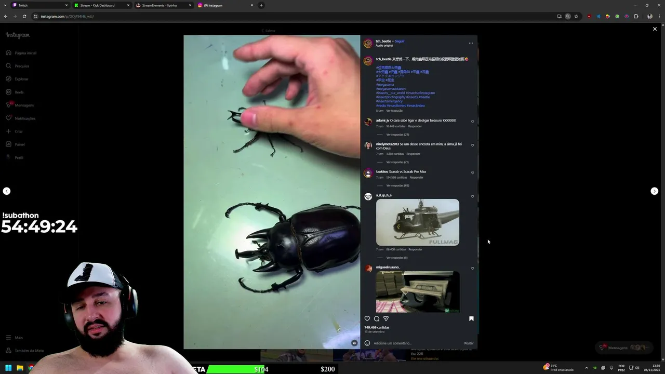
Task: Click Ver tradução under the caption
Action: point(394,111)
